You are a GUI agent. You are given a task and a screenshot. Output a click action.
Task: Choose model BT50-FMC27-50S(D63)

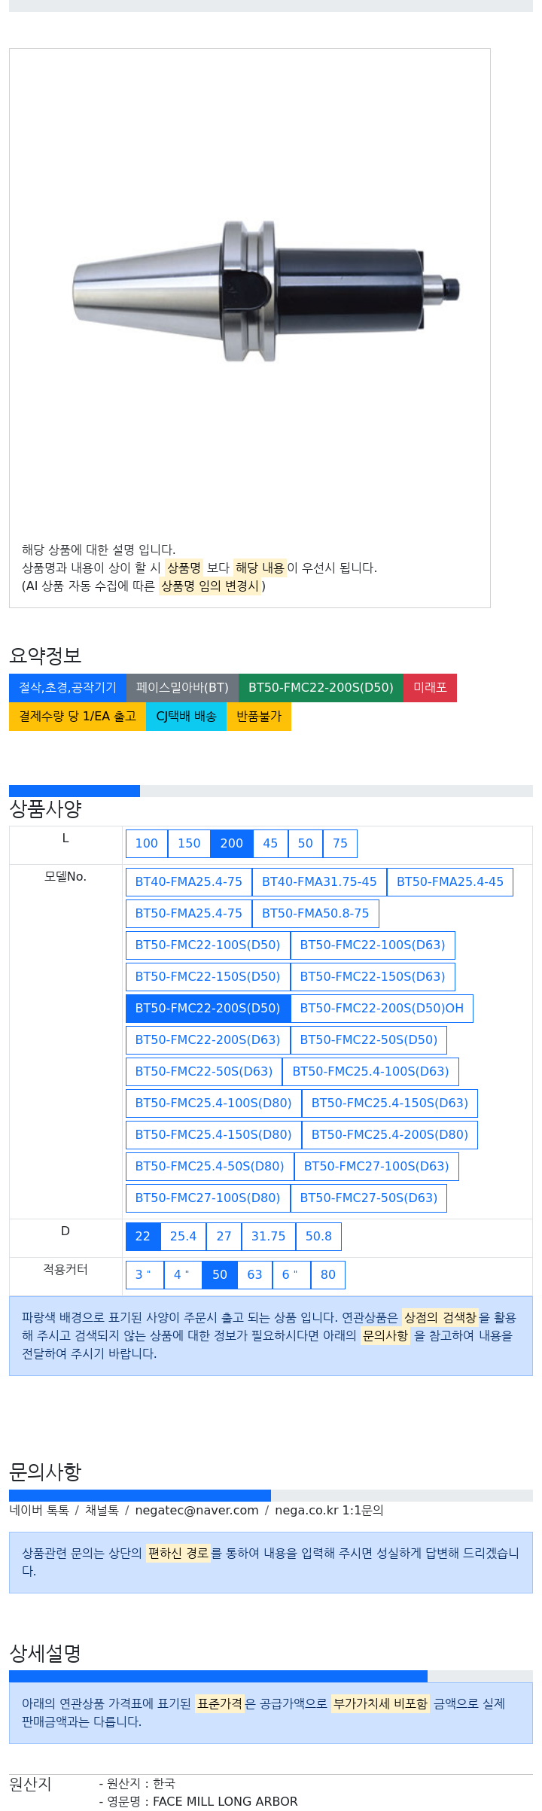pos(369,1198)
